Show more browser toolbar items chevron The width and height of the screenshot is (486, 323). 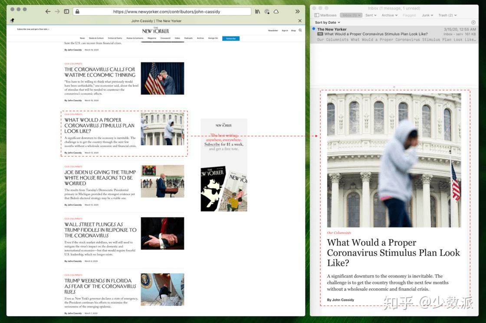(x=298, y=11)
